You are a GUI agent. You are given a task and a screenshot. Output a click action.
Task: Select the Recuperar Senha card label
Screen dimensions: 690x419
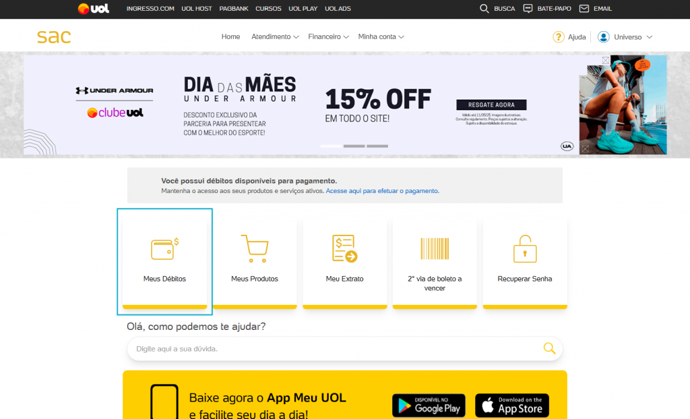(525, 279)
